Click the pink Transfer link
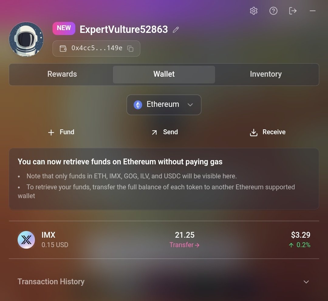This screenshot has height=301, width=328. 184,245
